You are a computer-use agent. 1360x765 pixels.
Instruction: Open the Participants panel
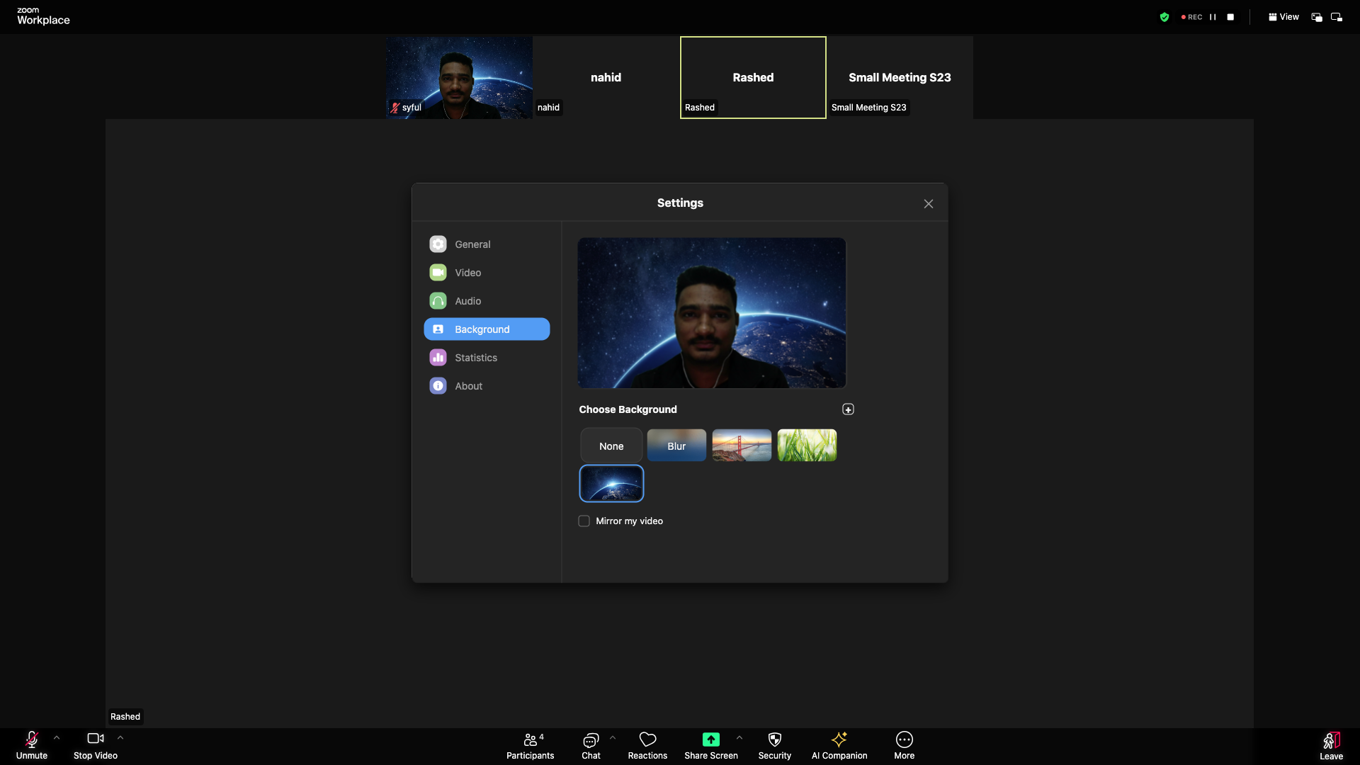531,746
